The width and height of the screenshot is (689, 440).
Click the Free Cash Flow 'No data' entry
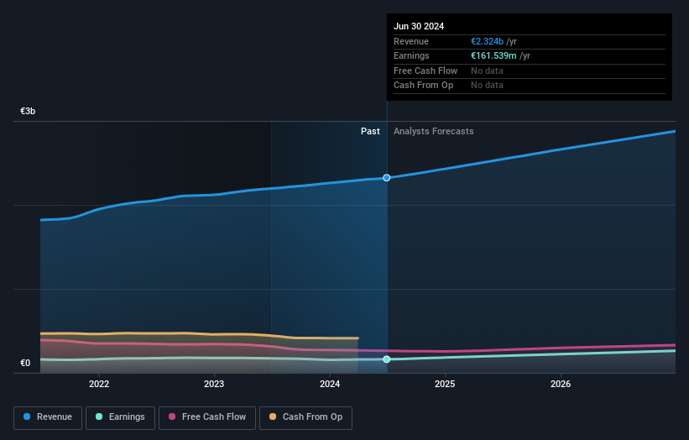[488, 71]
